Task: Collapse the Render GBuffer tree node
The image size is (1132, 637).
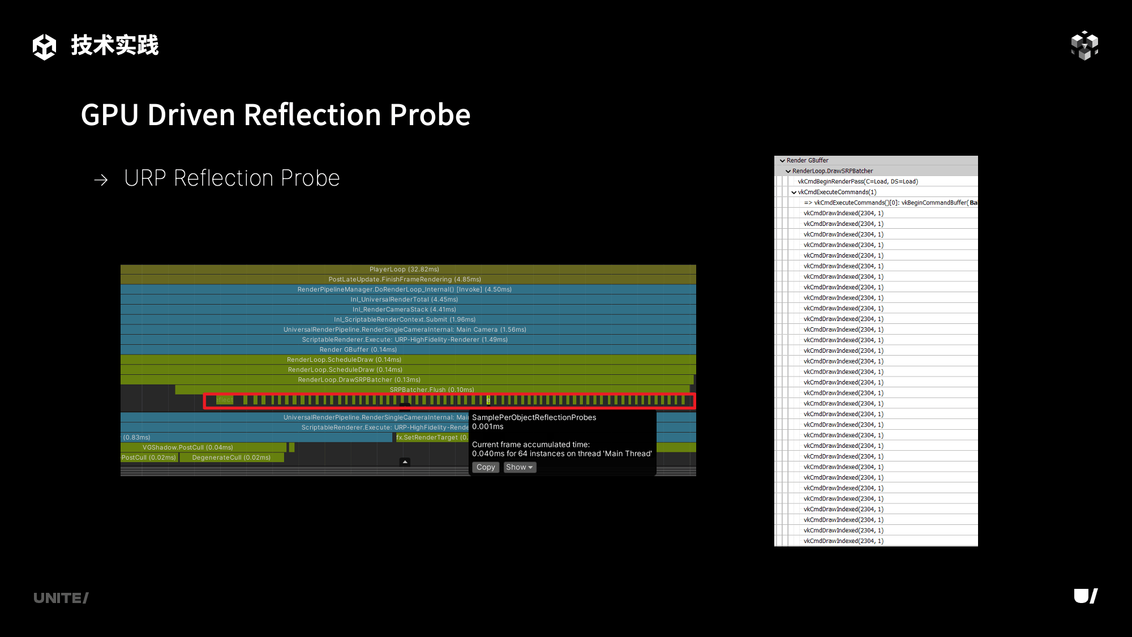Action: (782, 161)
